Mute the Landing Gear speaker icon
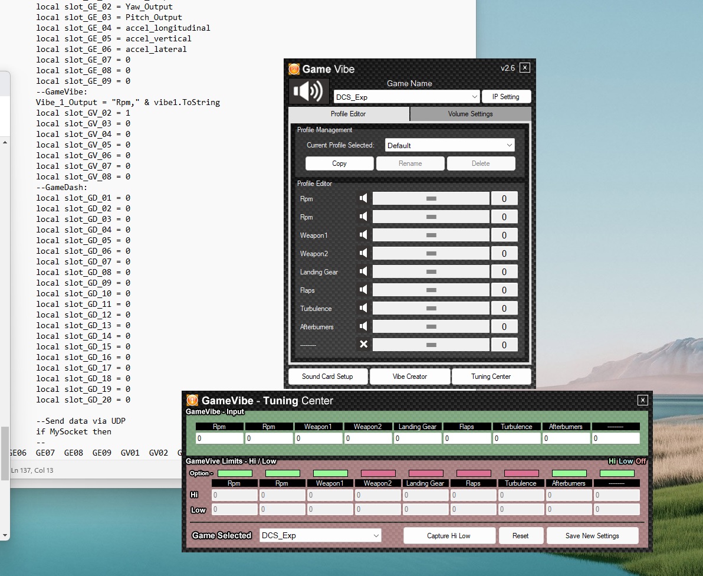 [x=363, y=271]
